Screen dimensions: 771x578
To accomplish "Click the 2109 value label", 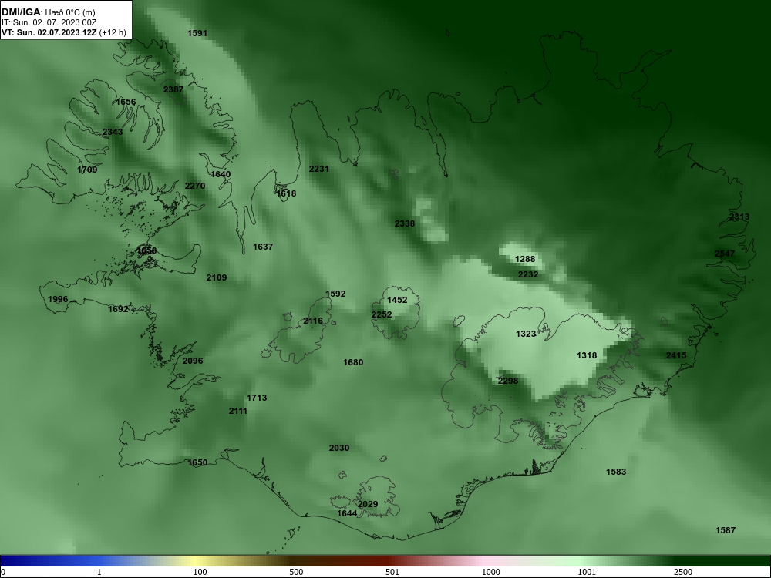I will click(217, 277).
